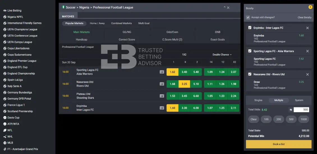Select MLB in sidebar
Screen dimensions: 317x154
tap(8, 143)
